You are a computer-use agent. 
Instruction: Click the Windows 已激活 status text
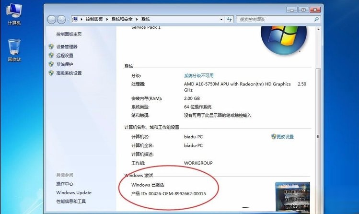point(148,185)
